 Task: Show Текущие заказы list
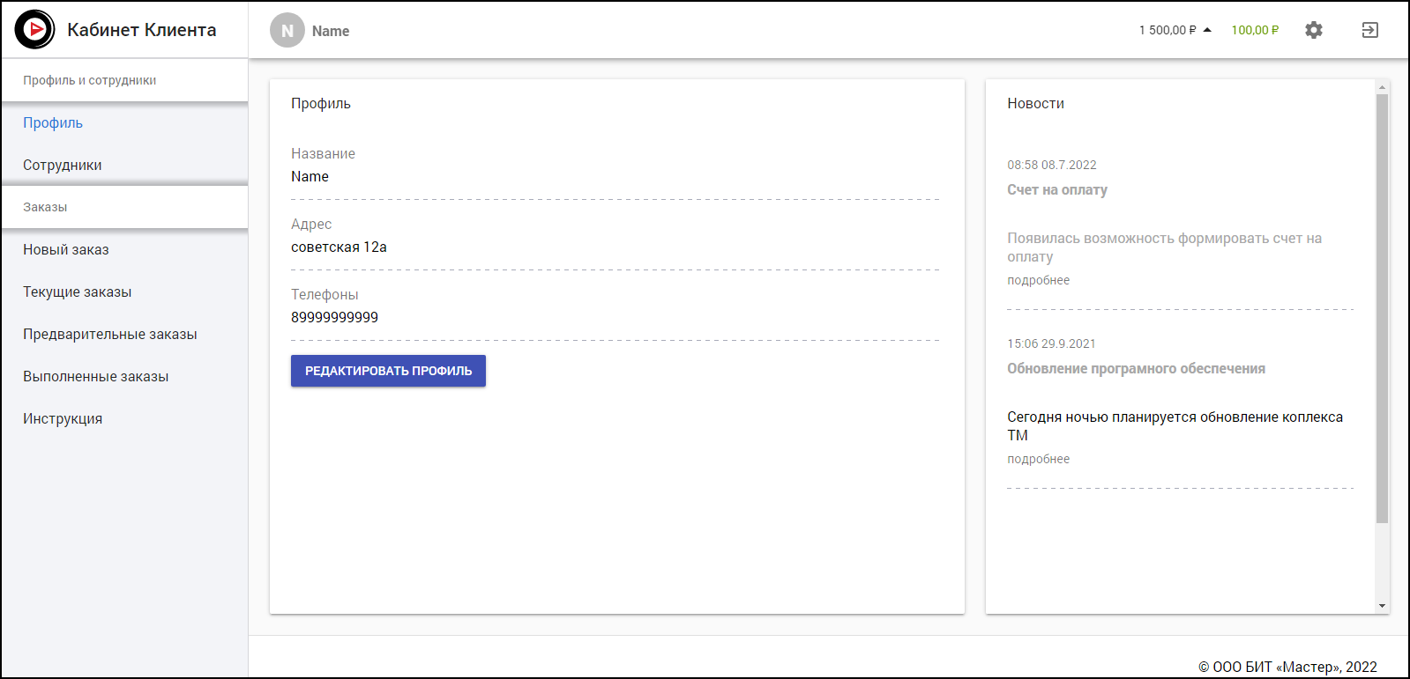tap(78, 292)
